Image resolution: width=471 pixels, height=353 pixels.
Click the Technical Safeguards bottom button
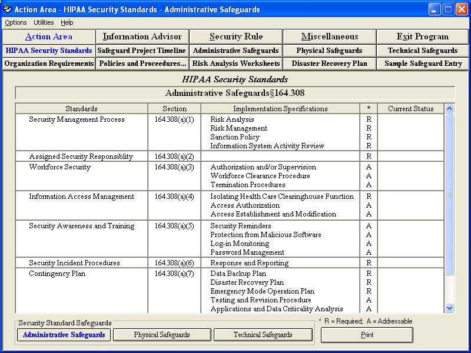click(x=263, y=335)
